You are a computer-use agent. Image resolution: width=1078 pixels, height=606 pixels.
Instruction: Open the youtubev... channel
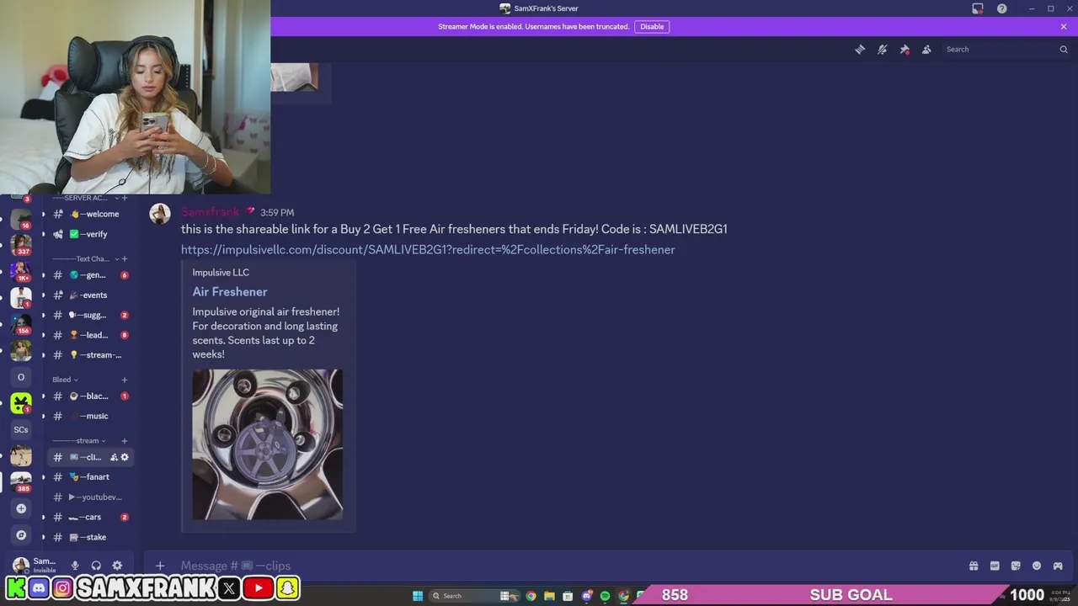click(x=92, y=497)
